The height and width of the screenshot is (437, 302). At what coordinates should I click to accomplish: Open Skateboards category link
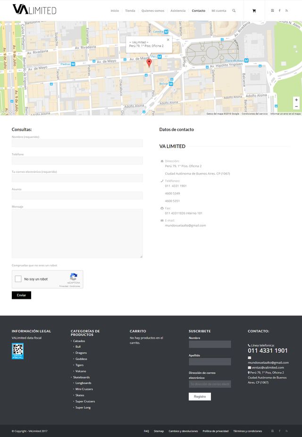click(82, 377)
